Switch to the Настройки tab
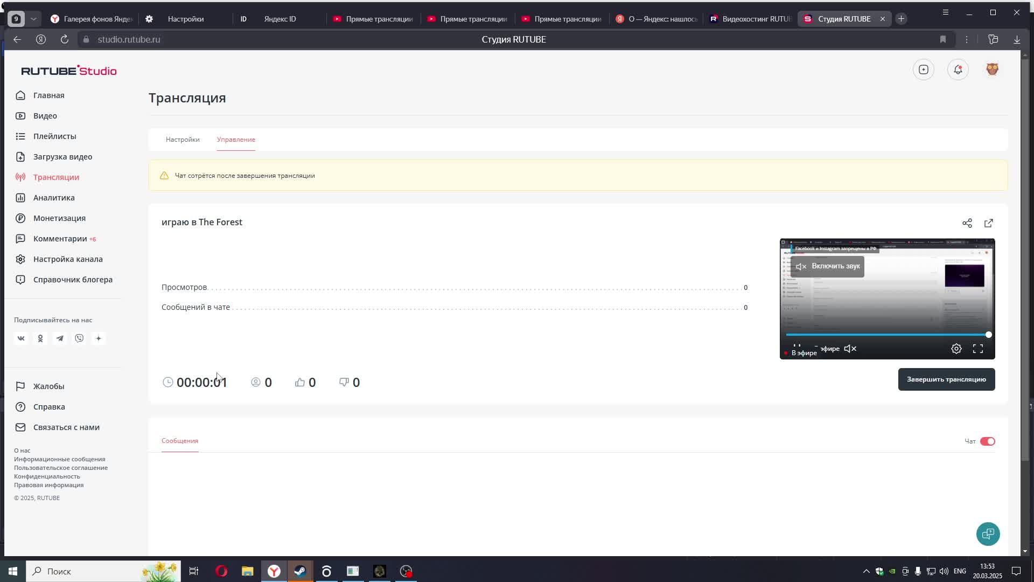 (x=183, y=140)
